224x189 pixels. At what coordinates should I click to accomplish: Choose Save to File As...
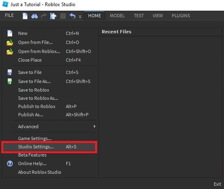(49, 81)
